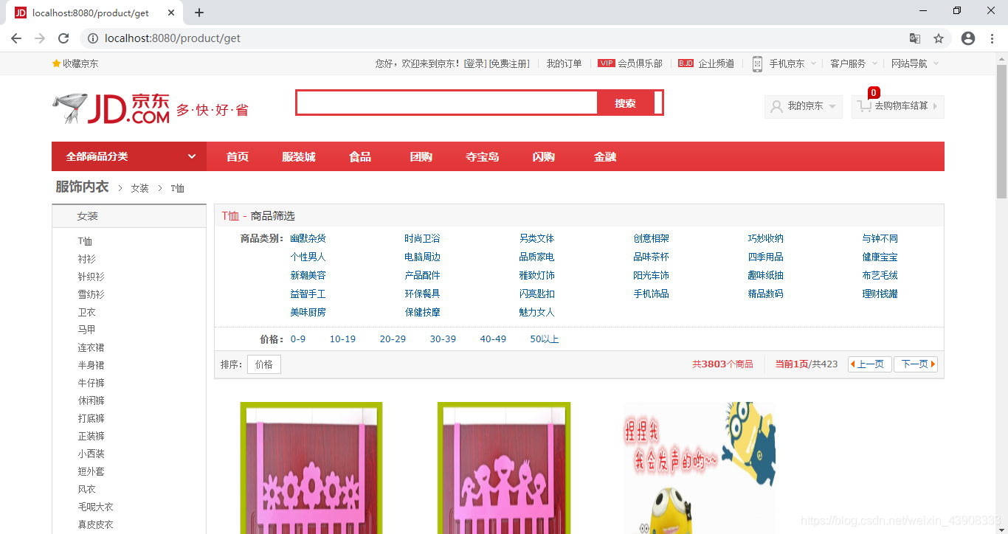Expand 去购物车结算 arrow
Image resolution: width=1008 pixels, height=534 pixels.
936,106
